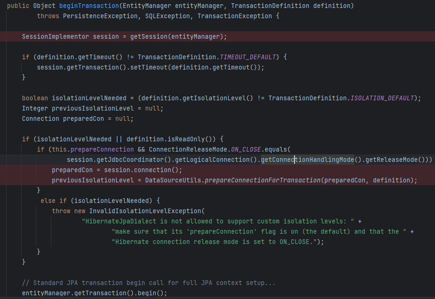
Task: Click SQLException in the throws clause
Action: [168, 16]
